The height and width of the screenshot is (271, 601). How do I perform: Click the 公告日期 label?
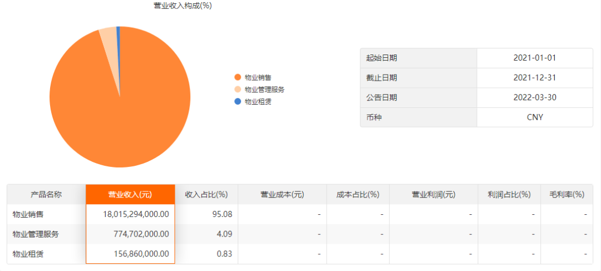[382, 97]
